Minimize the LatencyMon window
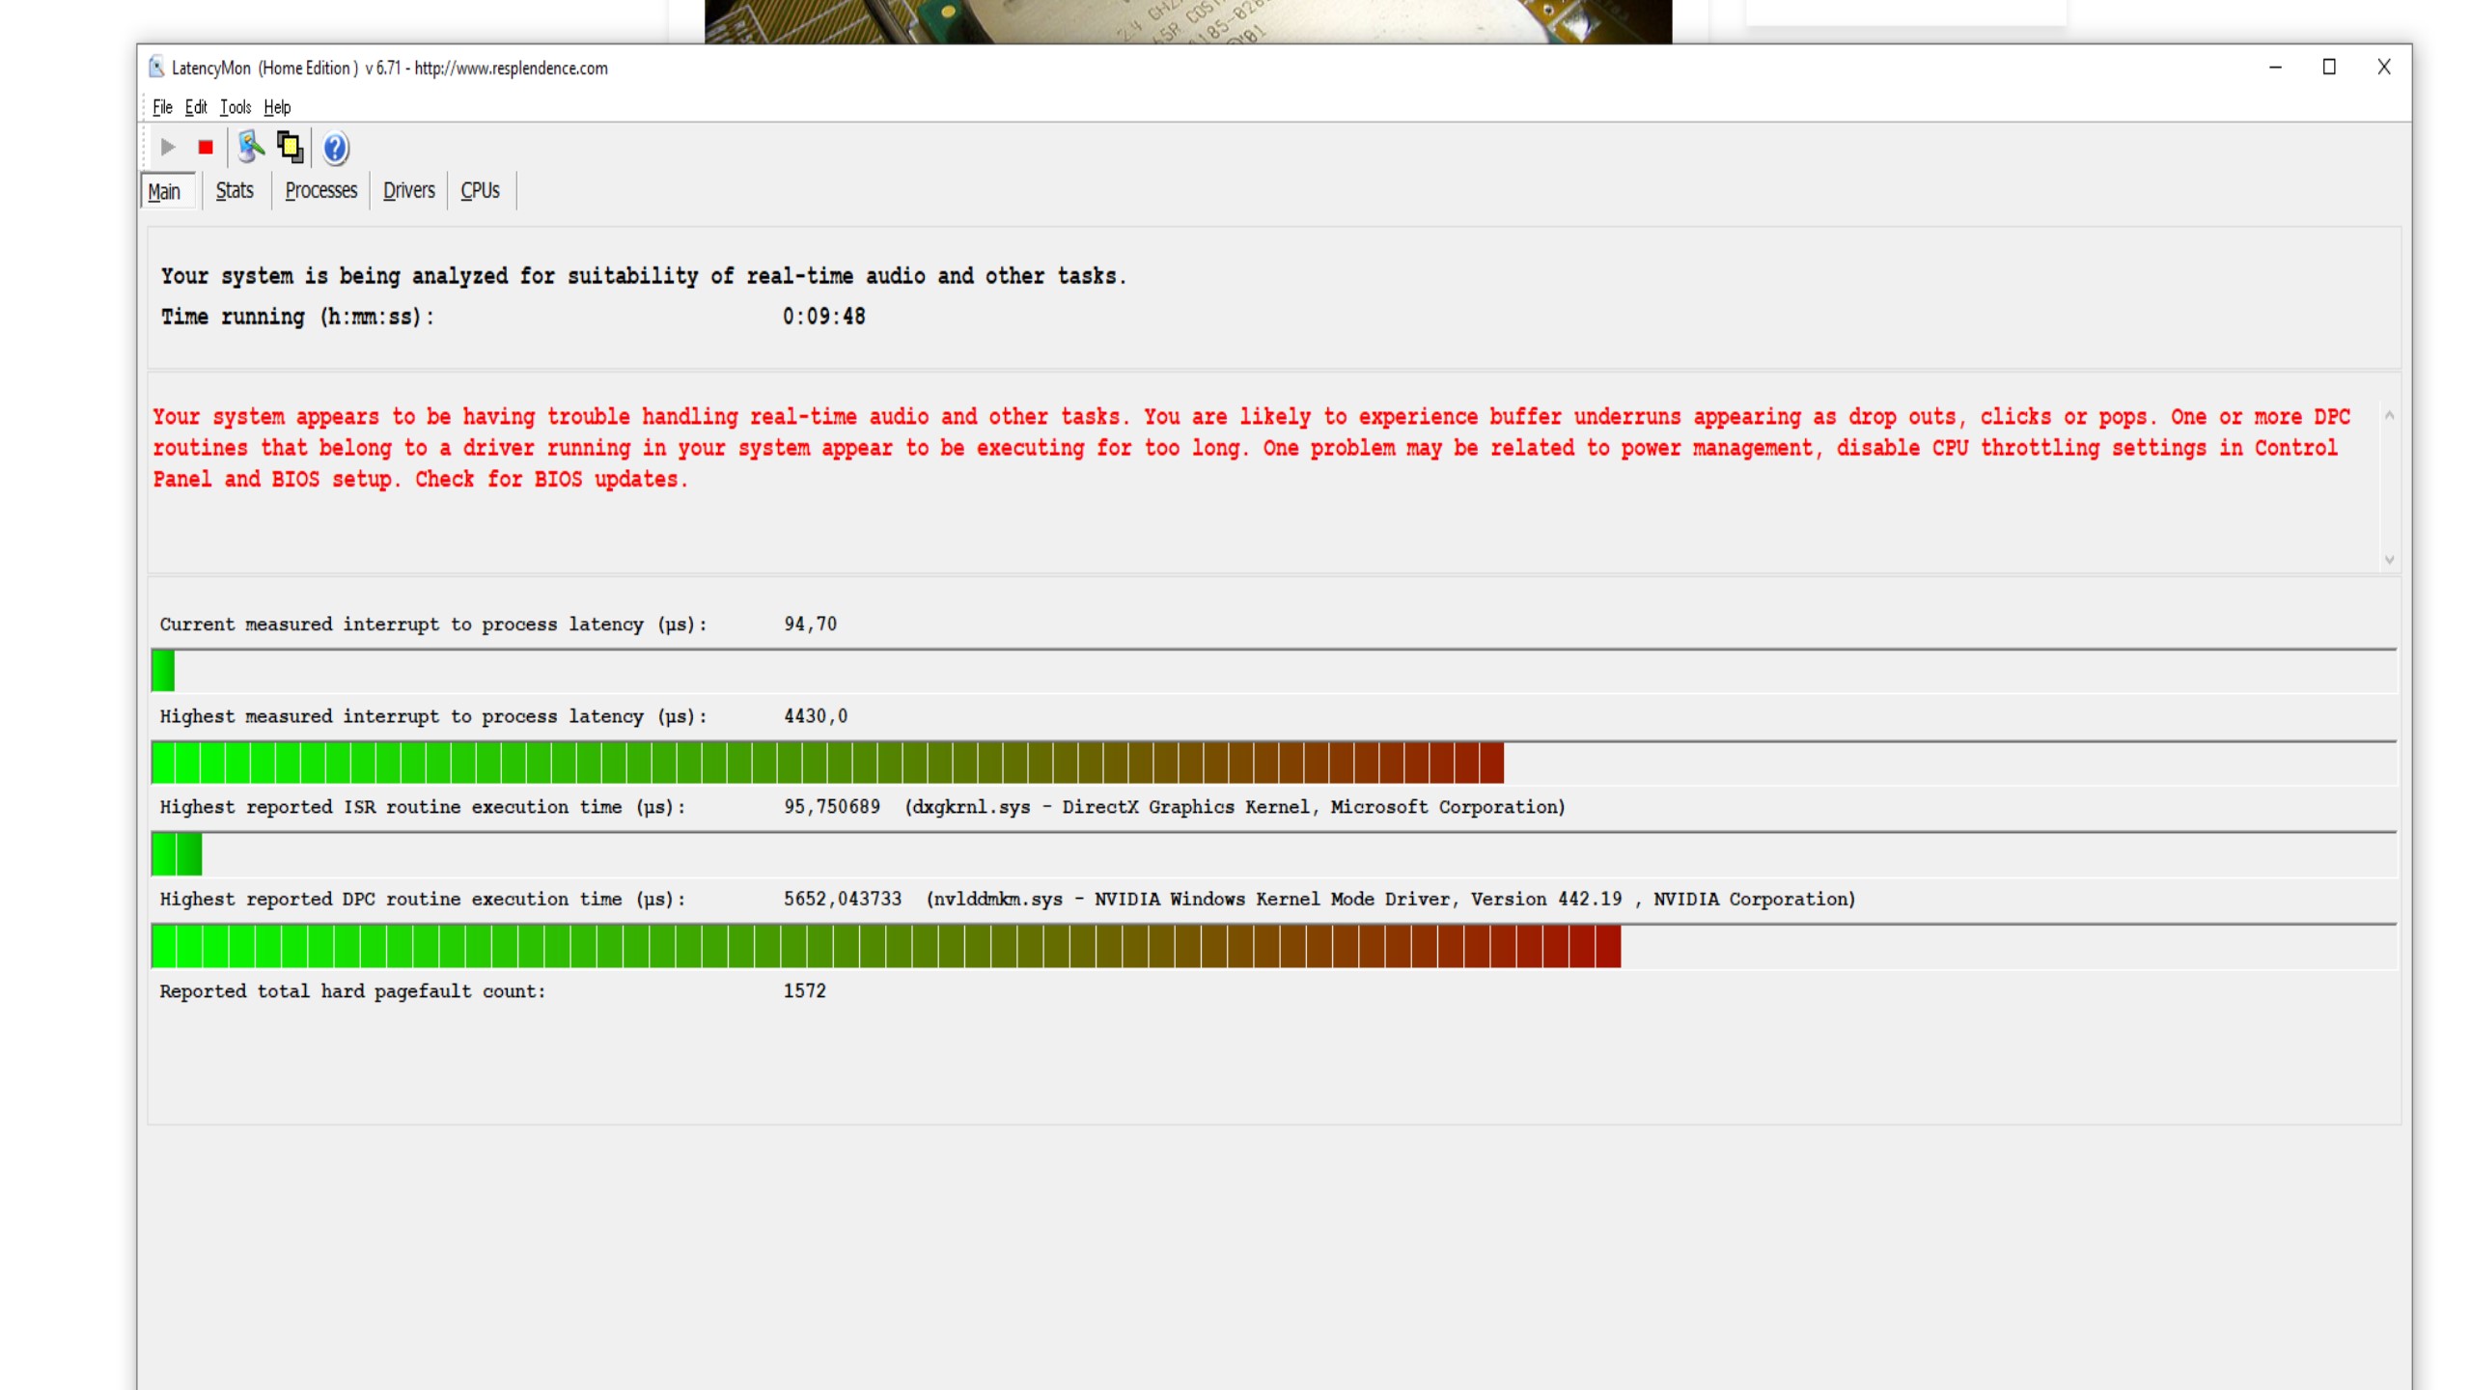The width and height of the screenshot is (2471, 1390). pos(2275,67)
